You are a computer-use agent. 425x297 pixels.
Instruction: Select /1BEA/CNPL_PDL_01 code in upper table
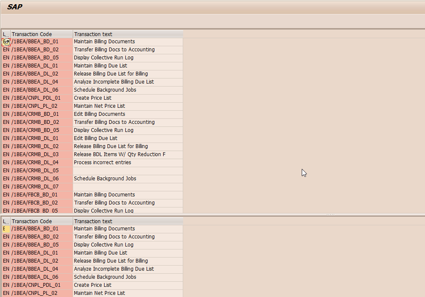click(42, 98)
